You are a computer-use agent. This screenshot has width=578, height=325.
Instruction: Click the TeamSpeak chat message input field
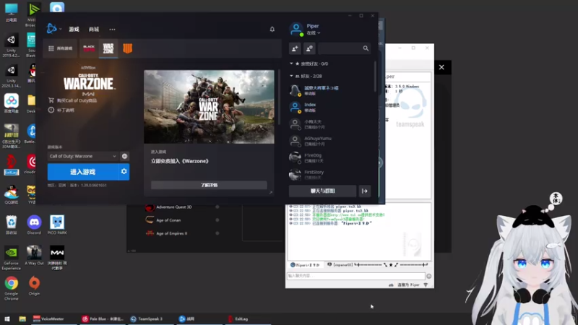(356, 276)
